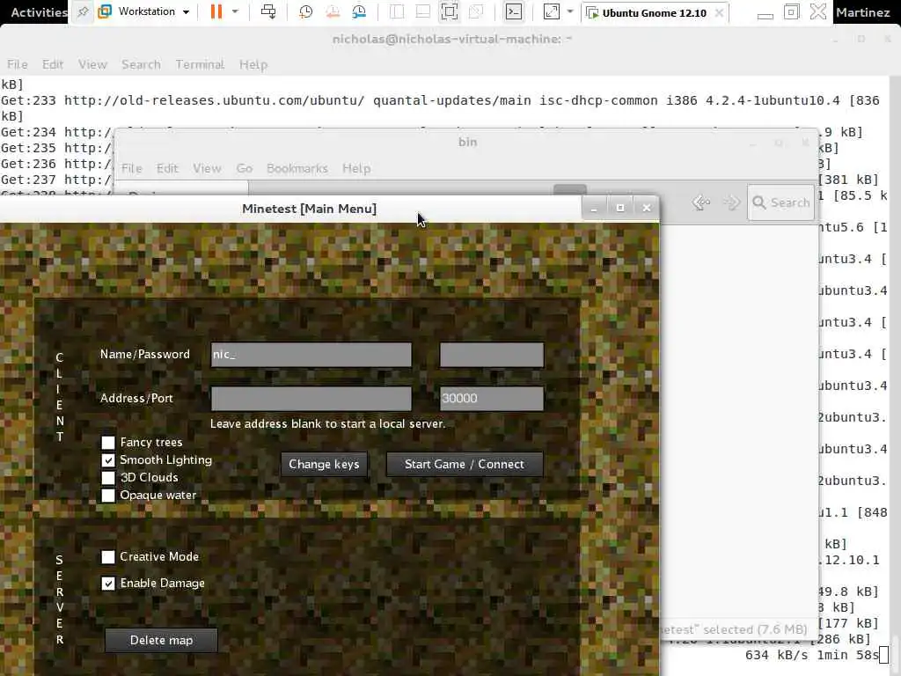Click the Password input field
Image resolution: width=901 pixels, height=676 pixels.
pyautogui.click(x=491, y=355)
